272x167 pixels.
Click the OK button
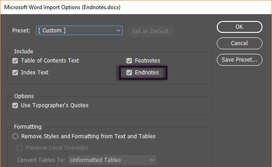coord(240,27)
